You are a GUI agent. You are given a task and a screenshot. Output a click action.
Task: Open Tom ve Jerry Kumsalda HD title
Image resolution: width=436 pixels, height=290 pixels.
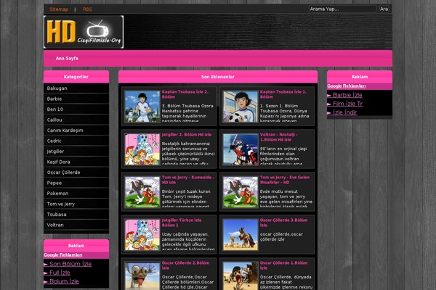coord(188,180)
